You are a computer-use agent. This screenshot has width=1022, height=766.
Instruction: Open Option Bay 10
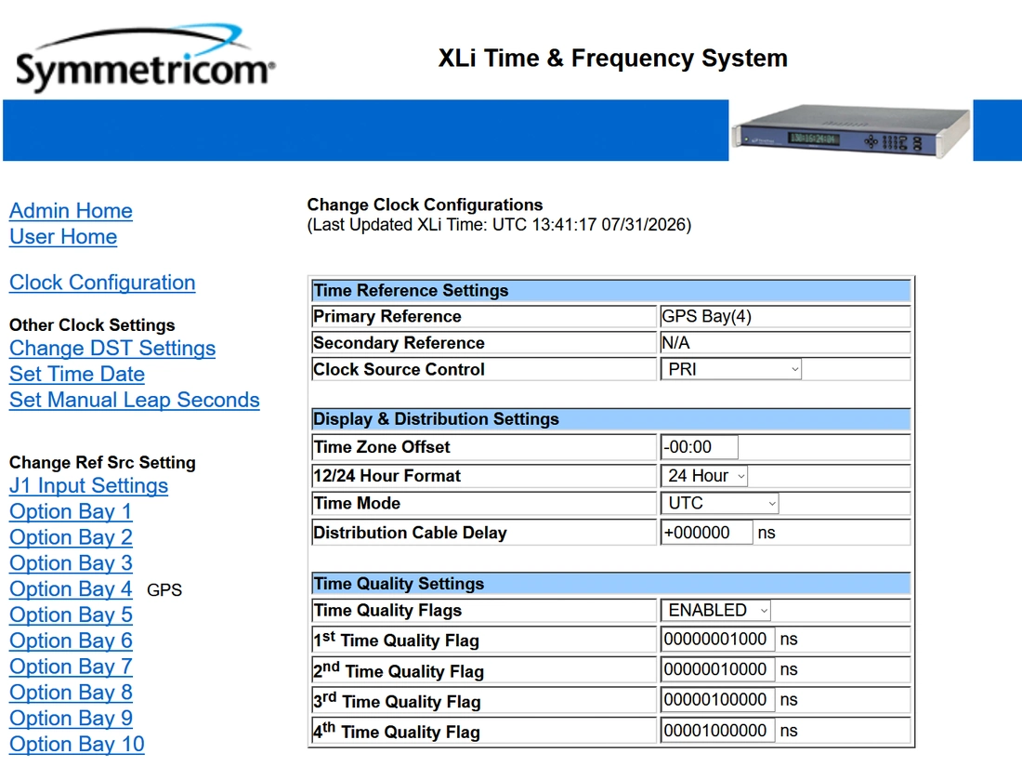pyautogui.click(x=77, y=745)
